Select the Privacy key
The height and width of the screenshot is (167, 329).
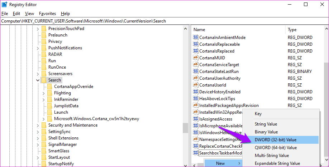55,41
